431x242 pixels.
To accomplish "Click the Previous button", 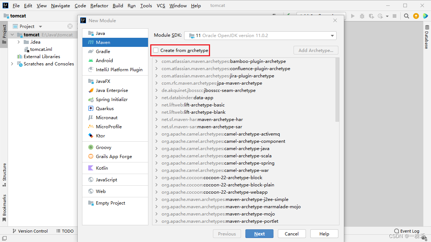I will (x=227, y=234).
